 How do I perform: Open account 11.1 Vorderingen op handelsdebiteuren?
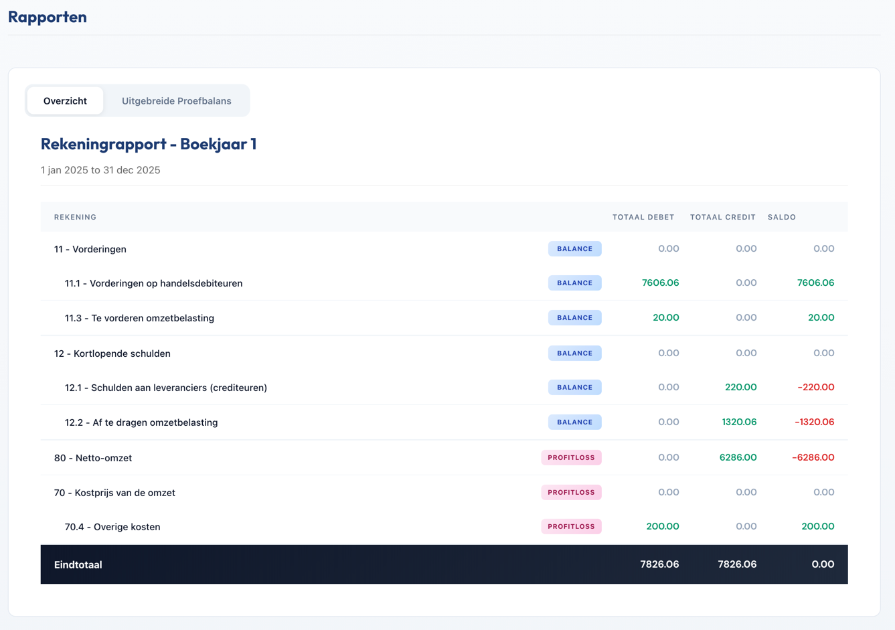[x=153, y=283]
